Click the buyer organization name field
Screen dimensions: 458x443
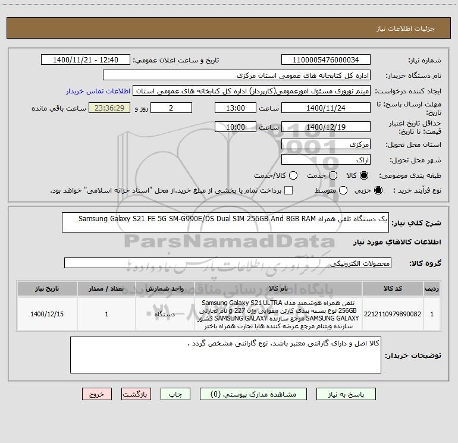pyautogui.click(x=237, y=76)
